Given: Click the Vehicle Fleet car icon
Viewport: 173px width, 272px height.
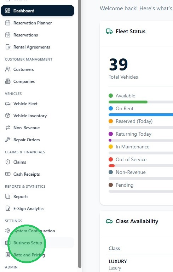Looking at the screenshot, I should 8,104.
